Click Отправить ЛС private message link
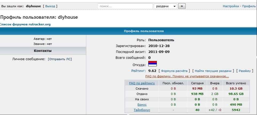Screen dimensions: 257x115 pyautogui.click(x=60, y=59)
